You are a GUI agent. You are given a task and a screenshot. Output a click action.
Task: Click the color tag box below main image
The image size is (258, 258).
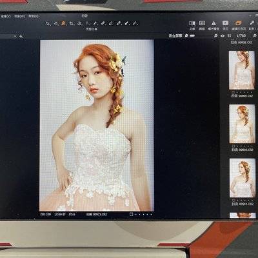coord(131,214)
